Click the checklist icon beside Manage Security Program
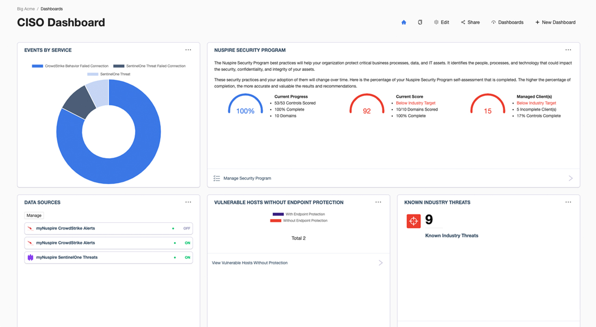This screenshot has height=327, width=596. pyautogui.click(x=217, y=178)
